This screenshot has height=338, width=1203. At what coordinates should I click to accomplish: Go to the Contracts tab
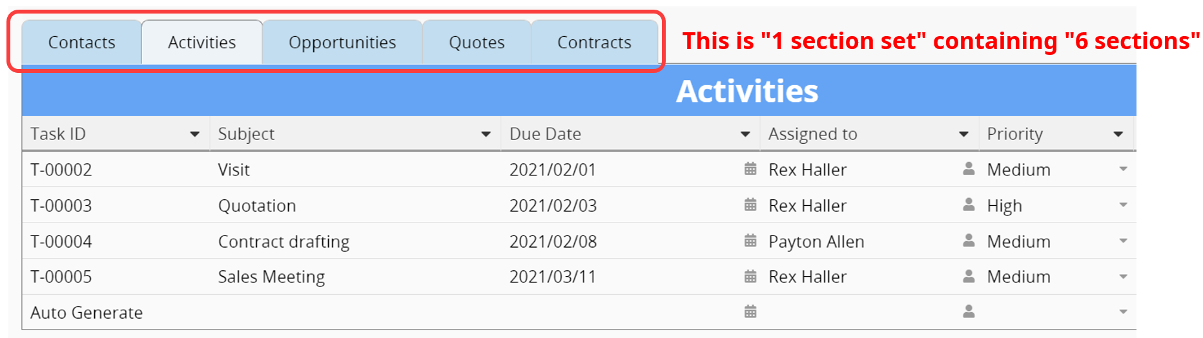594,43
